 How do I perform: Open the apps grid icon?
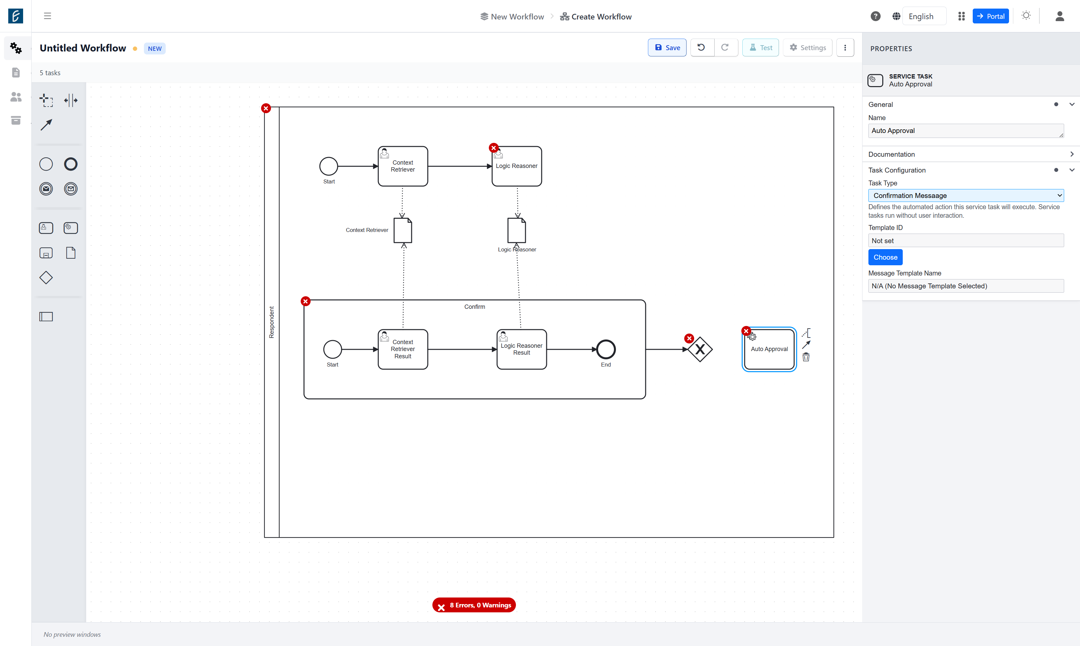coord(962,16)
